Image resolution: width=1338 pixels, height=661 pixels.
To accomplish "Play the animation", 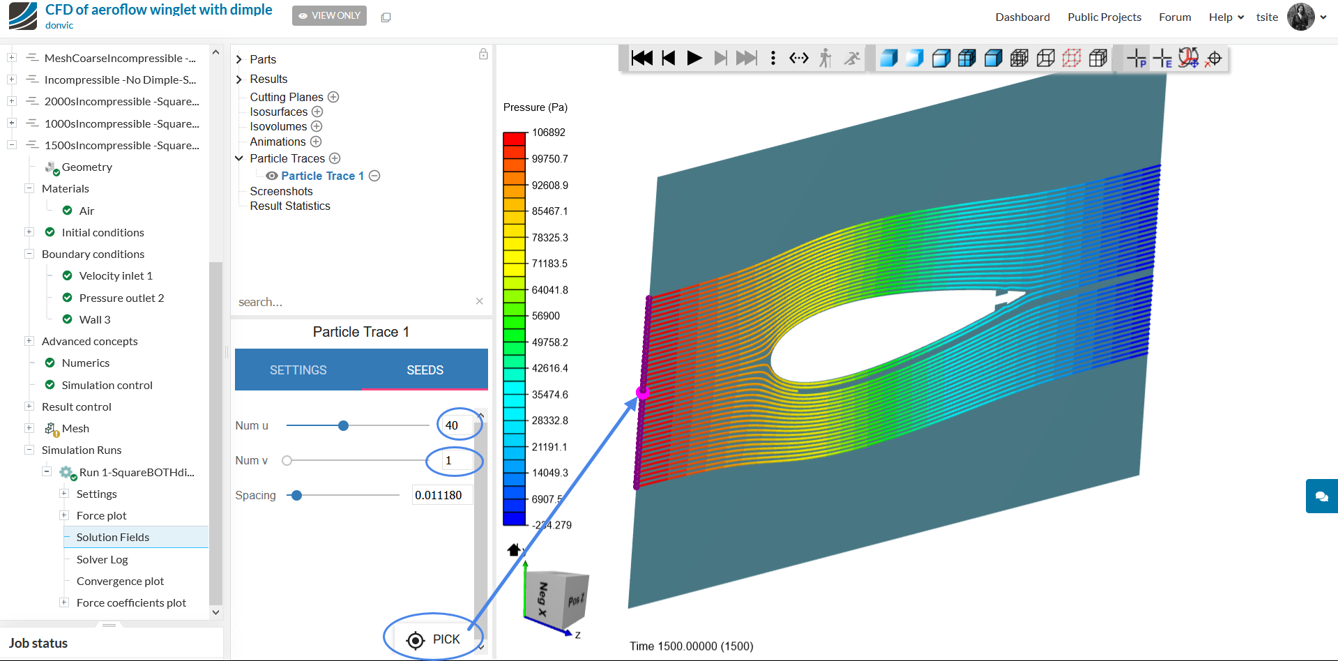I will pos(694,58).
